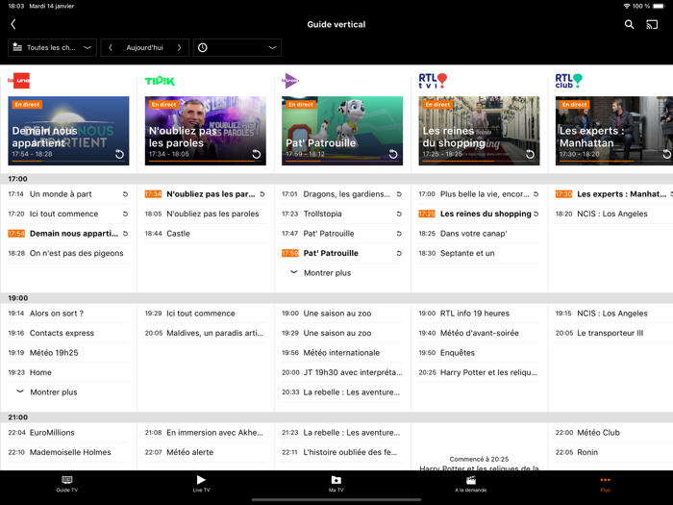Viewport: 673px width, 505px height.
Task: Select 'JT 19h30 avec interpréta...' listing
Action: pos(342,373)
